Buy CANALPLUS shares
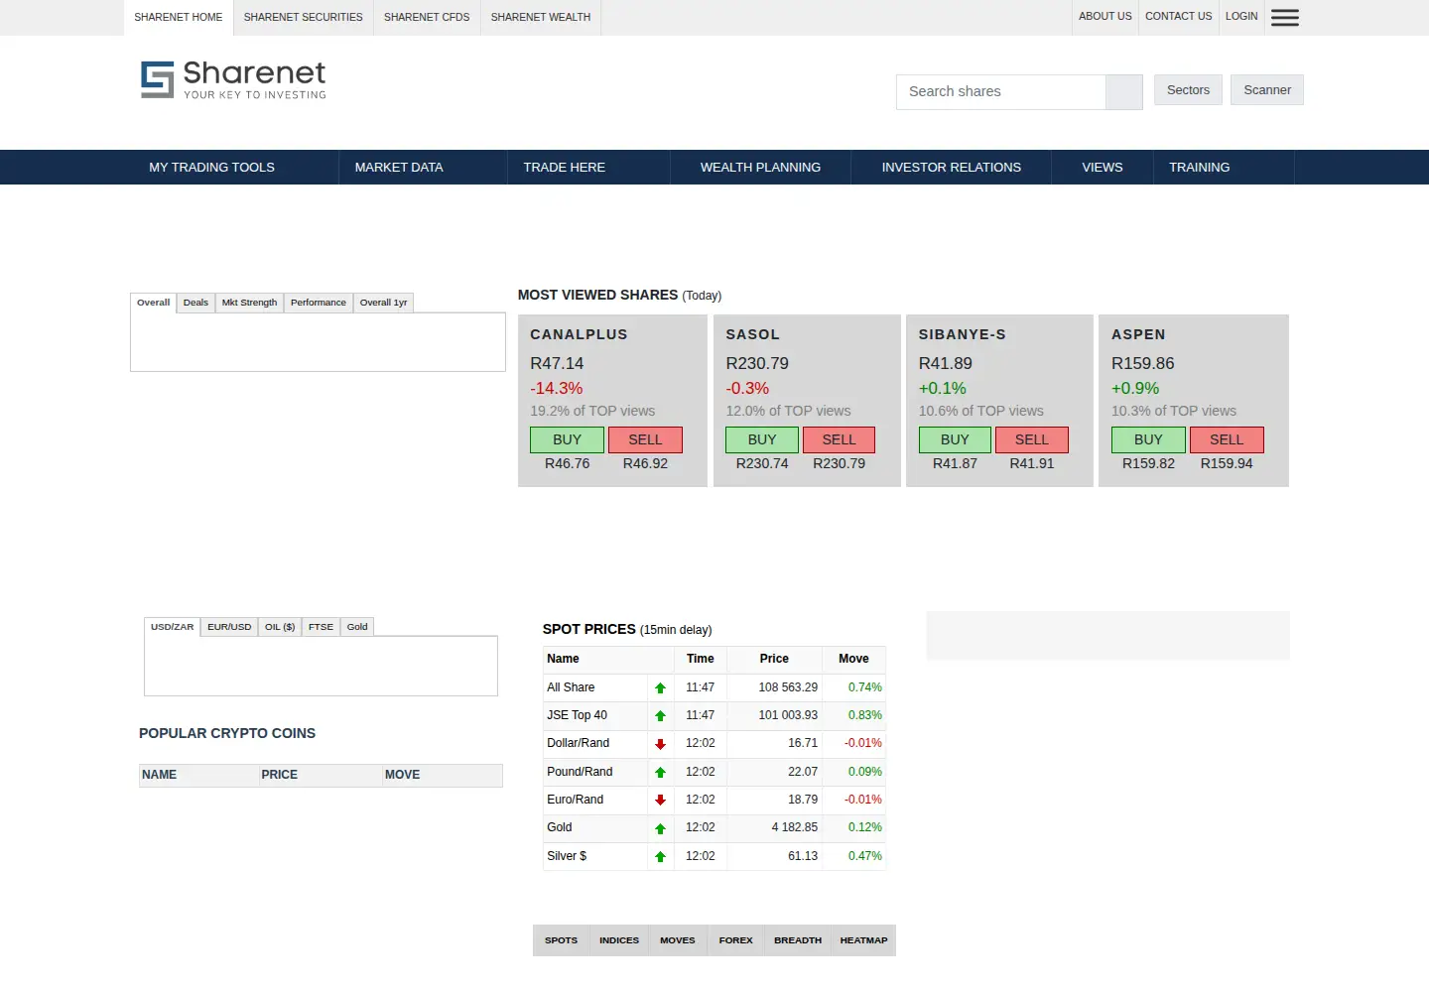The height and width of the screenshot is (992, 1429). coord(567,439)
